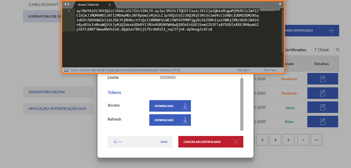Toggle the side panel switcher in status bar
The image size is (351, 168).
click(66, 70)
